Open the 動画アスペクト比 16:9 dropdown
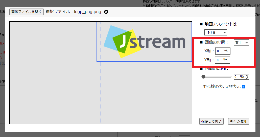 [x=216, y=32]
